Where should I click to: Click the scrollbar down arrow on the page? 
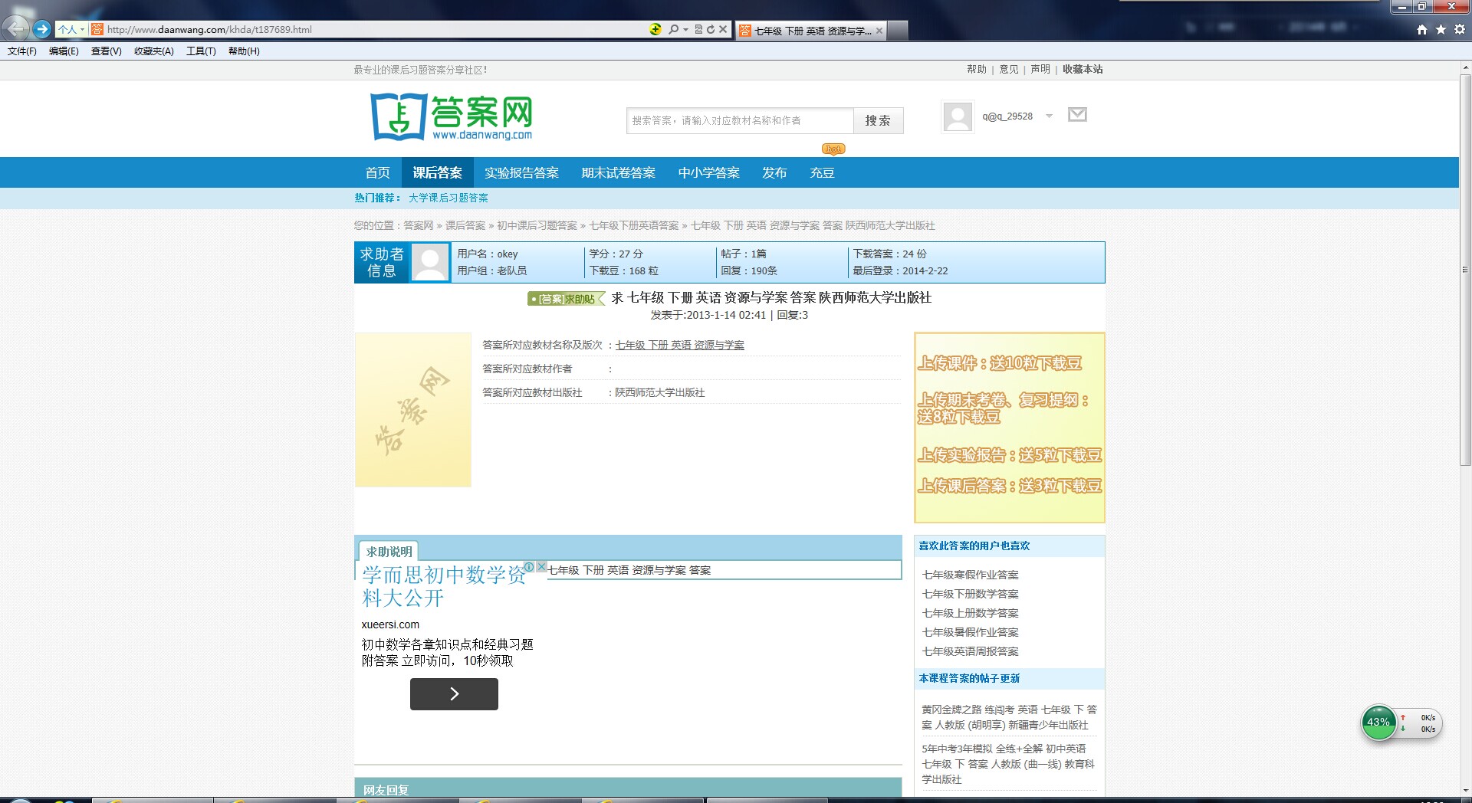pos(1465,791)
